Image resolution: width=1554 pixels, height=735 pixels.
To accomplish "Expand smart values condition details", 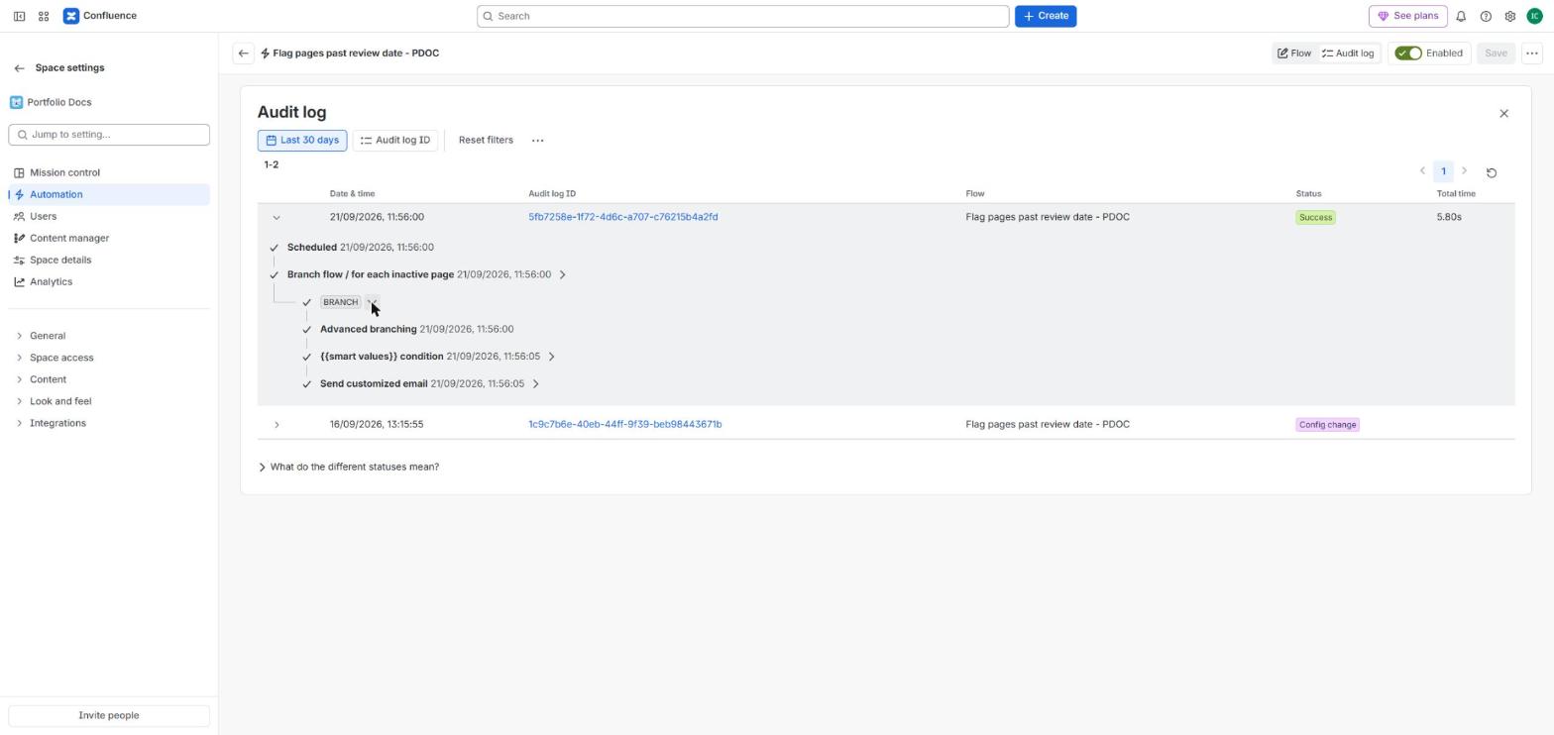I will click(552, 357).
